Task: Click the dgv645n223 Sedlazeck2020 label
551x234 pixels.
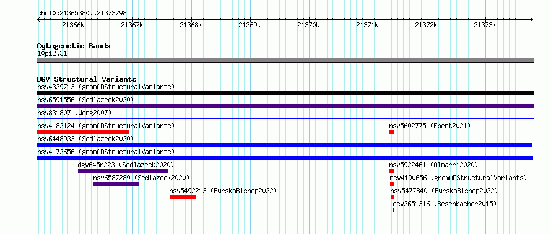Action: (x=126, y=165)
